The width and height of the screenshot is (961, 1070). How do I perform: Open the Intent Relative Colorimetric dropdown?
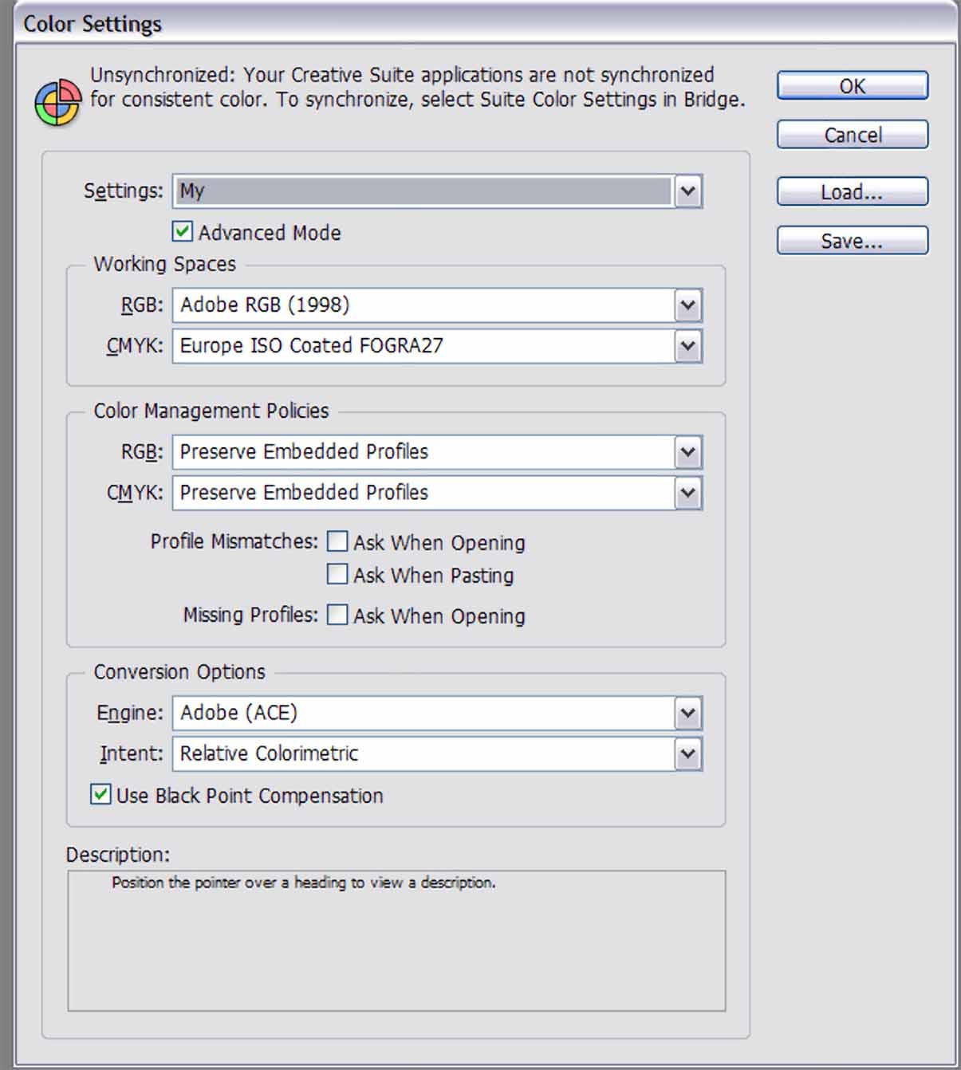coord(437,753)
